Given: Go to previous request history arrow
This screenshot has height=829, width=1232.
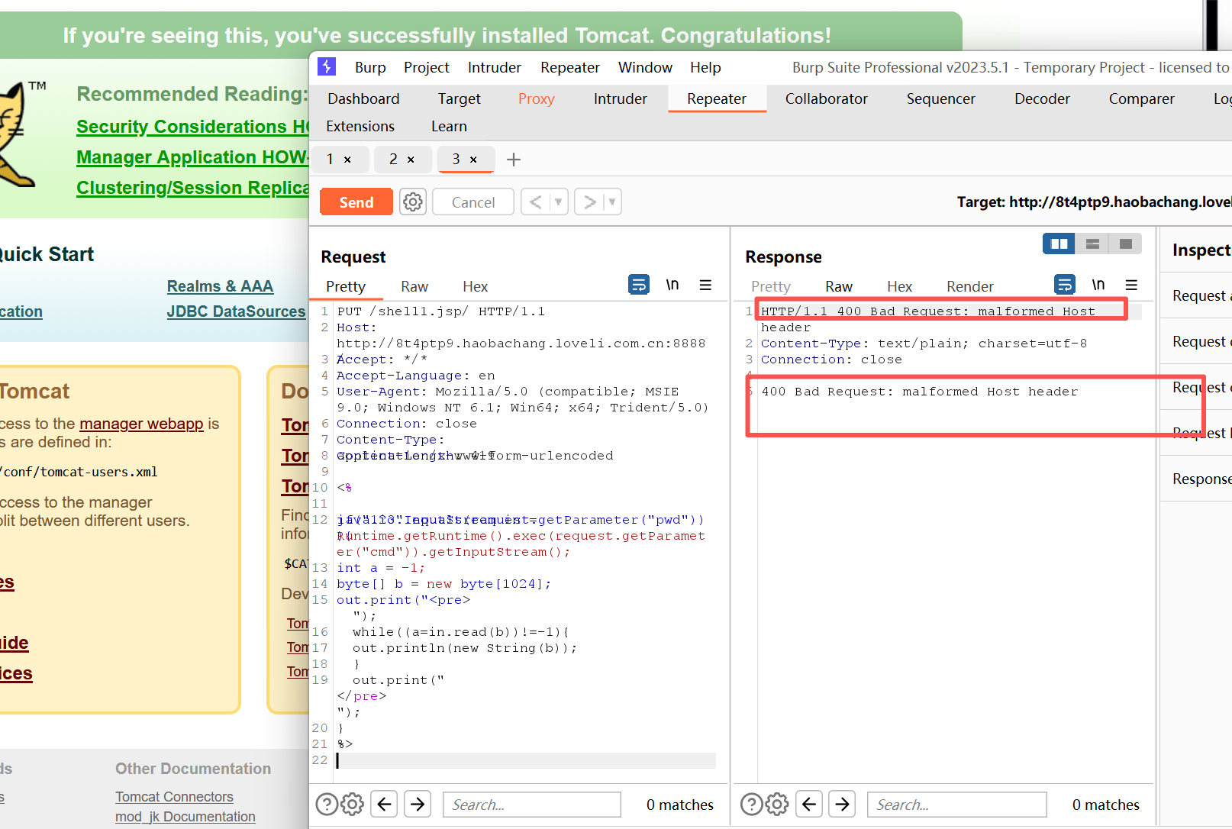Looking at the screenshot, I should click(x=536, y=202).
